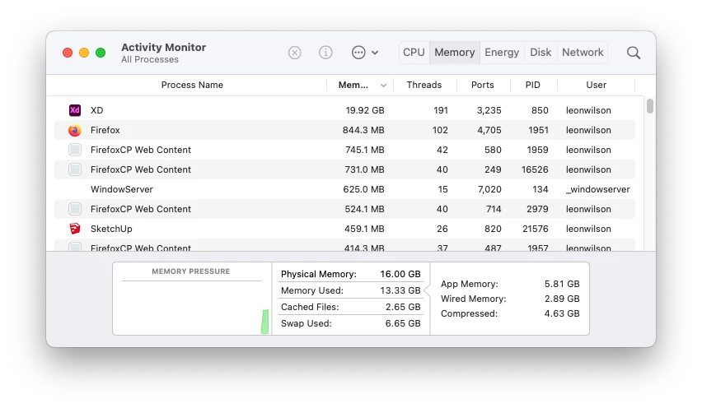702x408 pixels.
Task: Select the SketchUp process name
Action: click(x=111, y=229)
